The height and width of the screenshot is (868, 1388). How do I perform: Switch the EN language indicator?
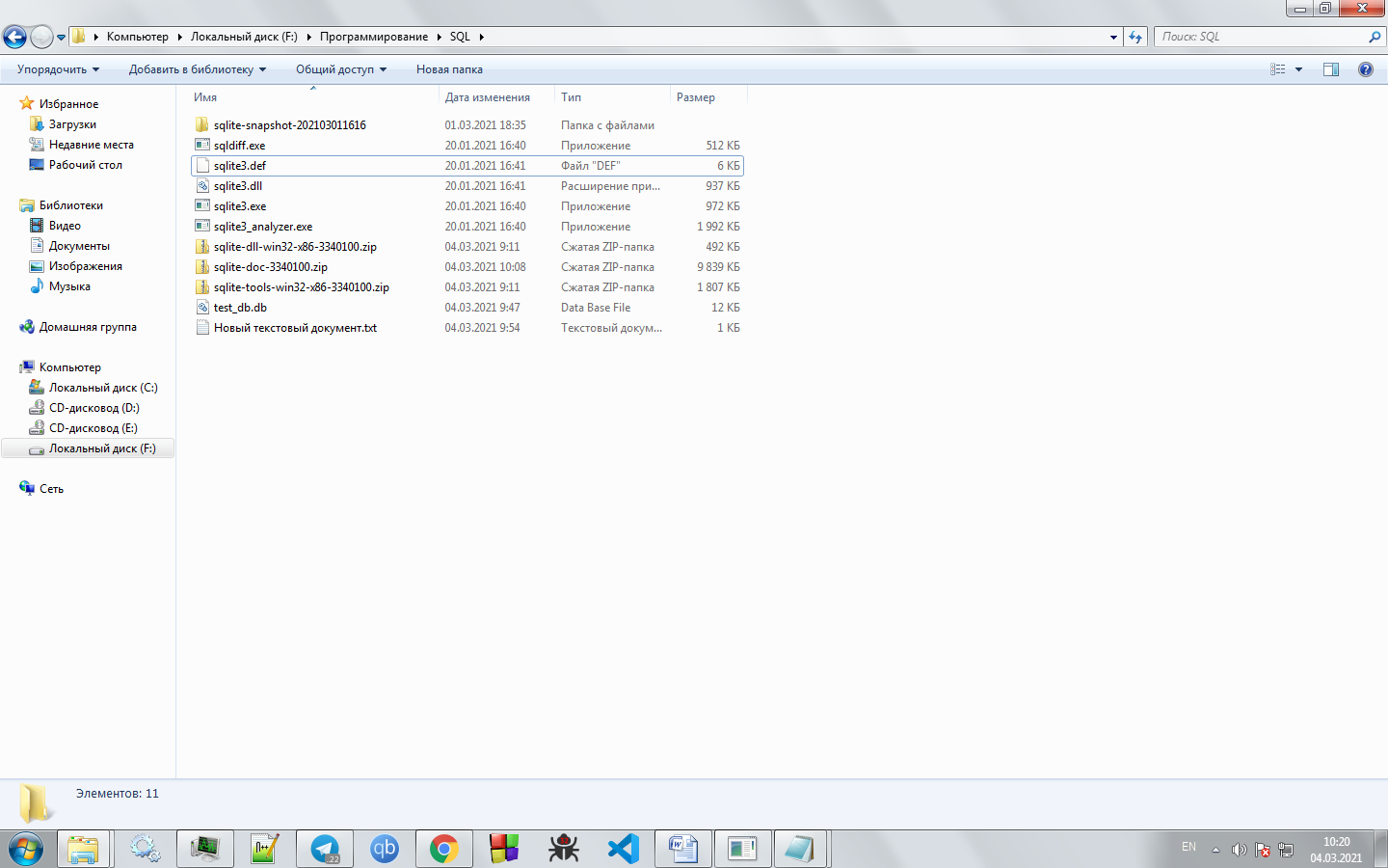1188,847
